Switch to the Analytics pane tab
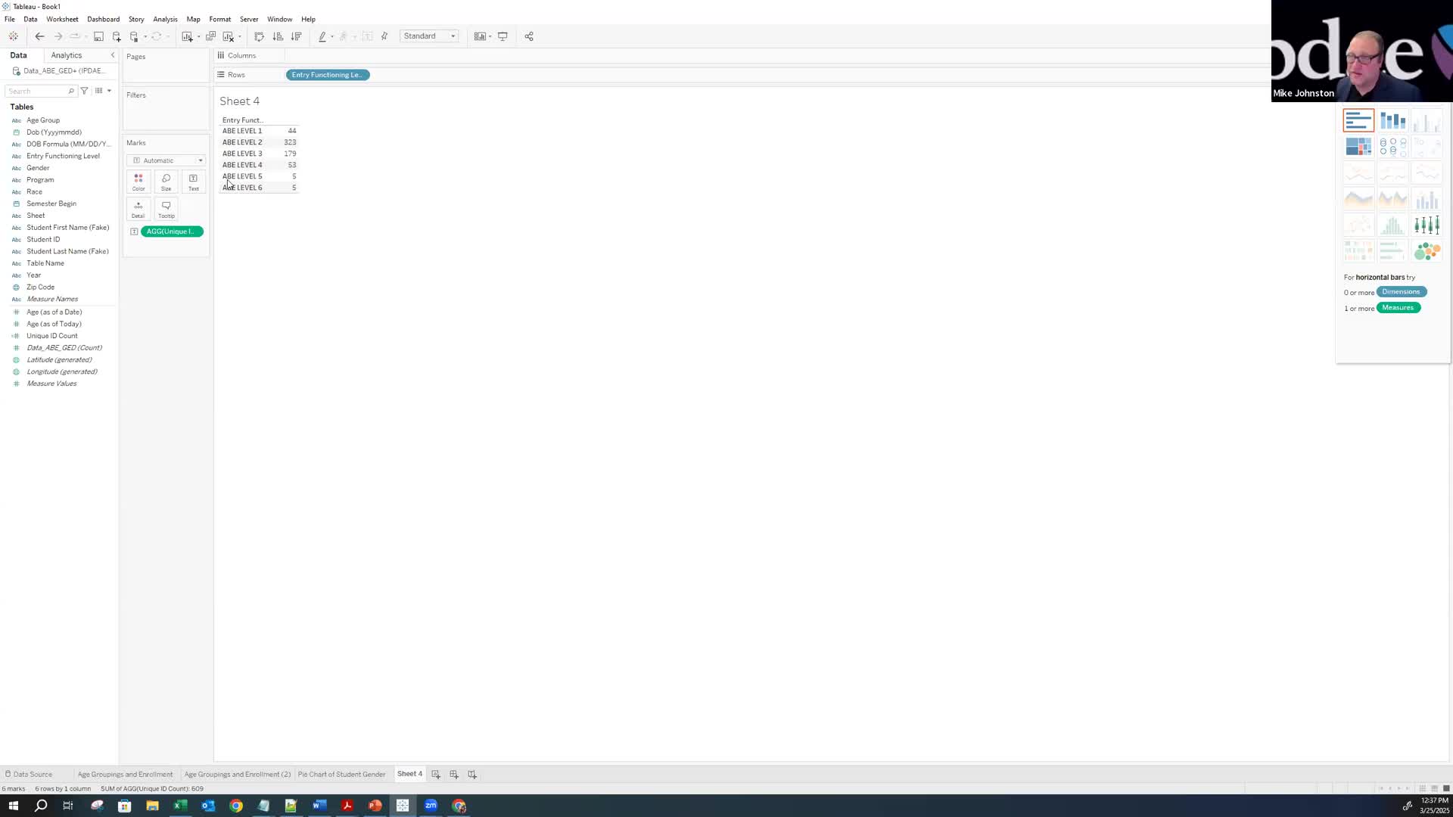1453x817 pixels. coord(66,54)
